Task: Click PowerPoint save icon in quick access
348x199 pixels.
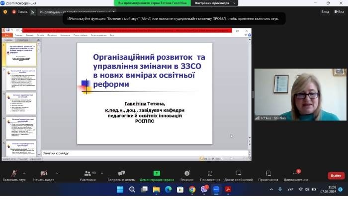Action: [8, 30]
